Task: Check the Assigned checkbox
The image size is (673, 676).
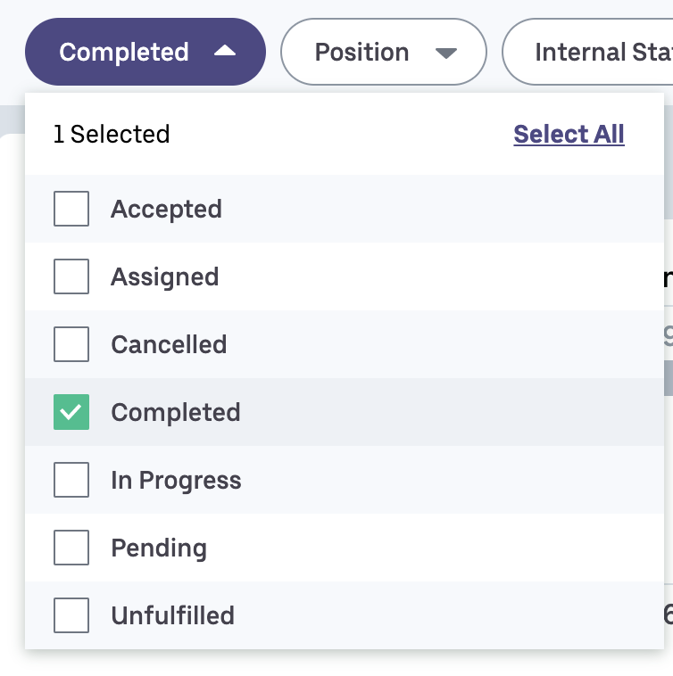Action: 71,277
